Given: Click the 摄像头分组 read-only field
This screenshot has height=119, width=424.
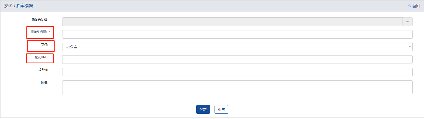Looking at the screenshot, I should pyautogui.click(x=232, y=22).
